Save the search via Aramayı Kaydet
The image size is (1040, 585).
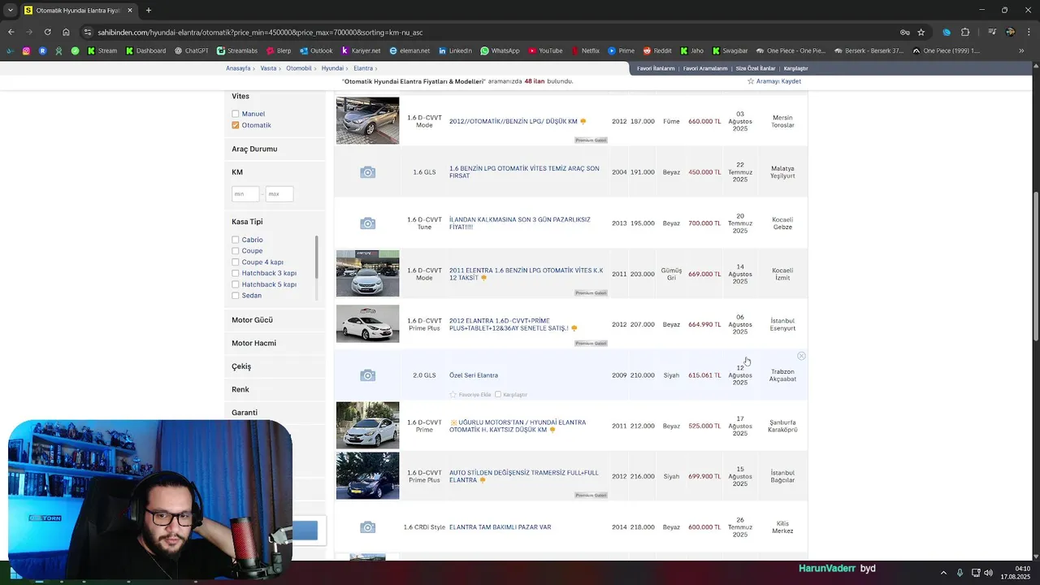pos(774,81)
